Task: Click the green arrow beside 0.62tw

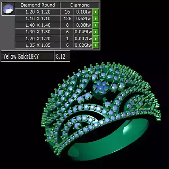Action: 96,19
